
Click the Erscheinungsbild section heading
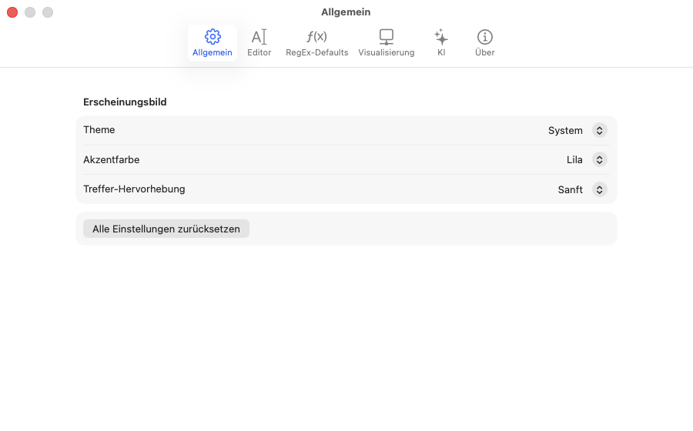point(125,102)
